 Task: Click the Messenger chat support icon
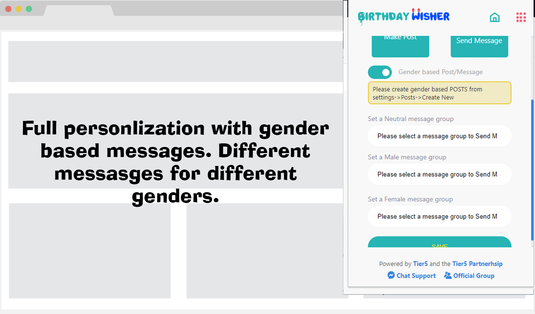(391, 275)
